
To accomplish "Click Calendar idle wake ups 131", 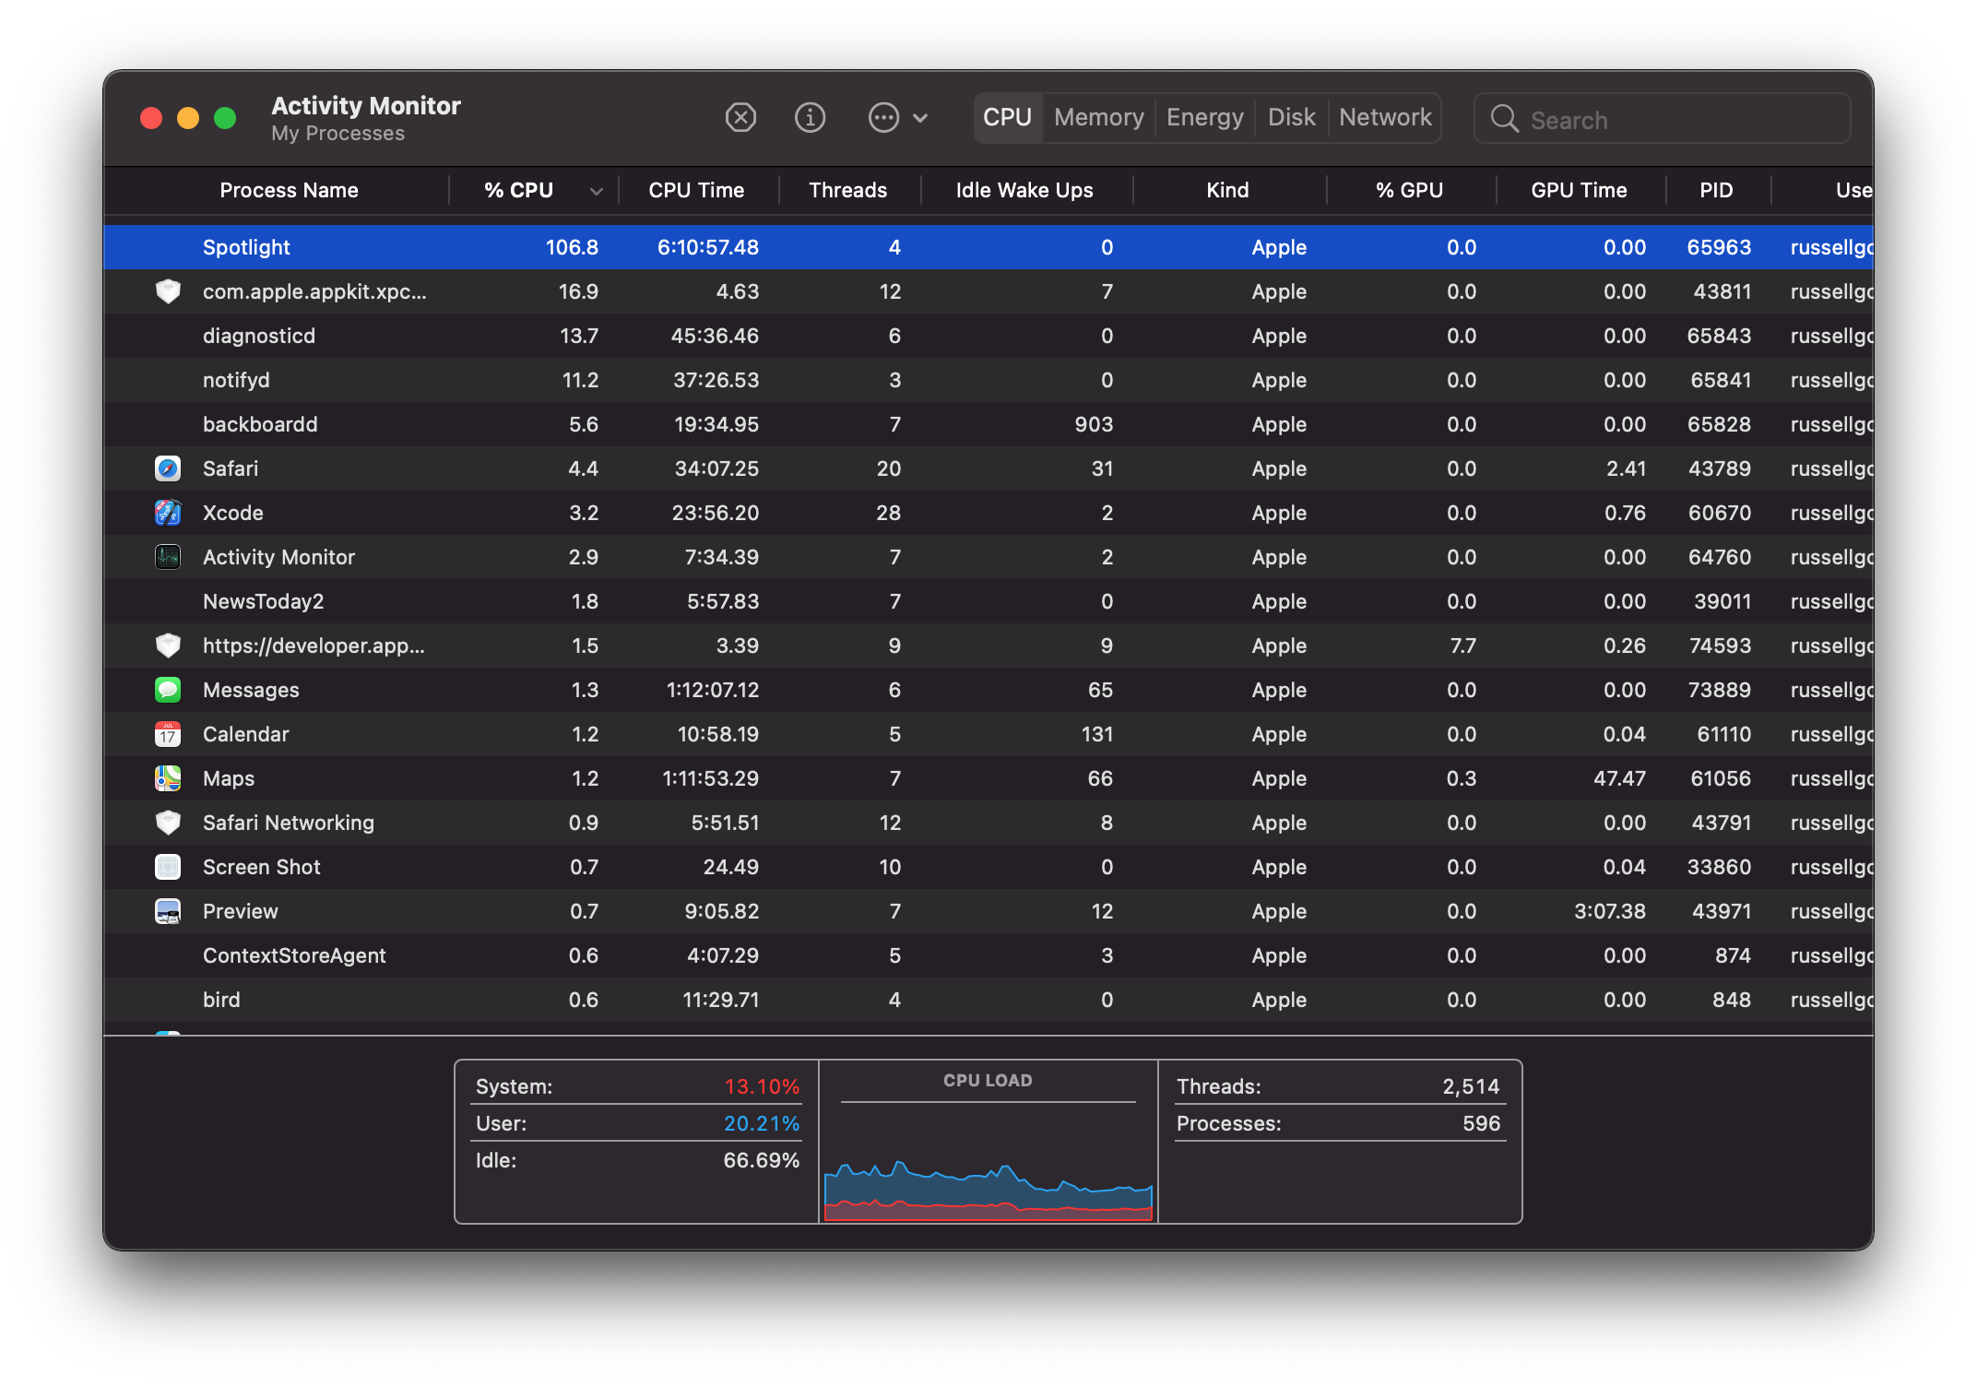I will pyautogui.click(x=1096, y=734).
